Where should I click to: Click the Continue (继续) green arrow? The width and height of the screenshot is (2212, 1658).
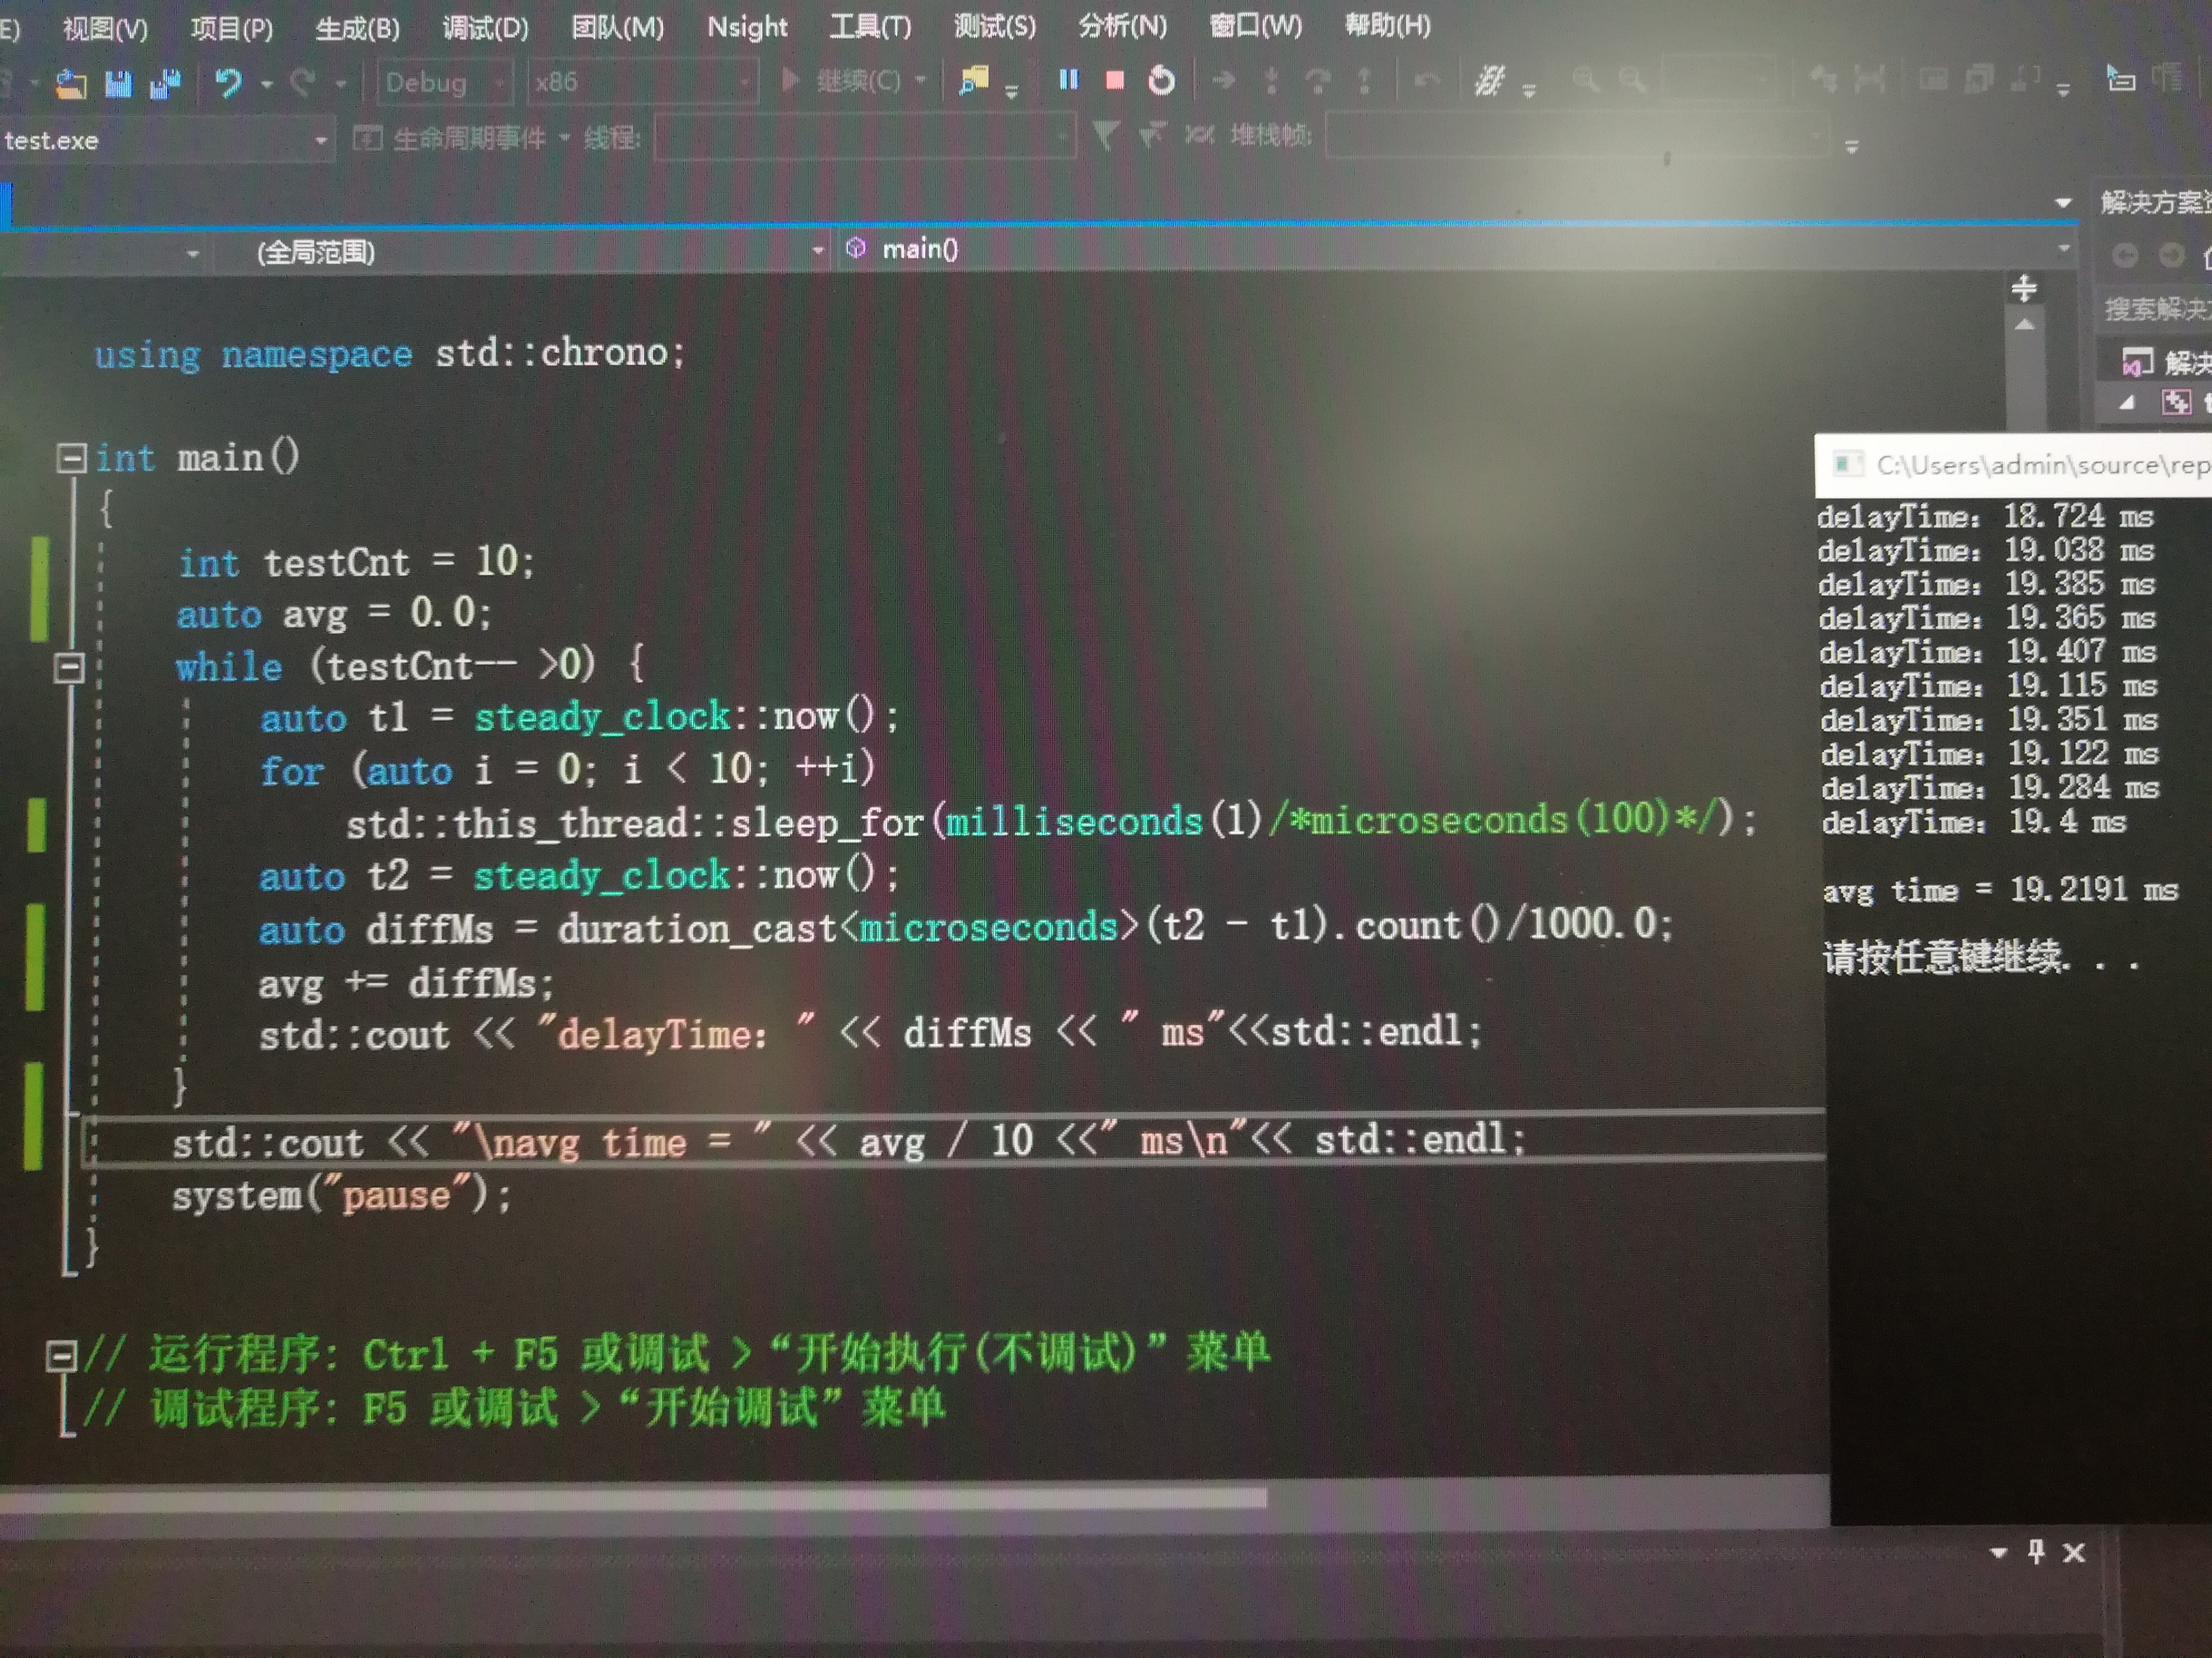tap(791, 80)
